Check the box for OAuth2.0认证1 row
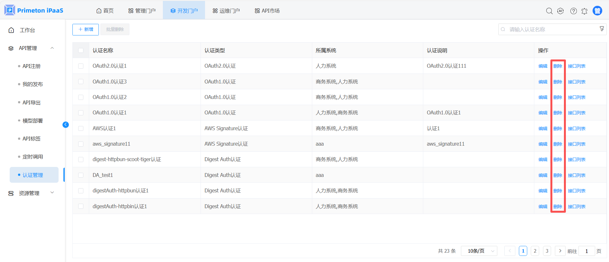 tap(81, 66)
